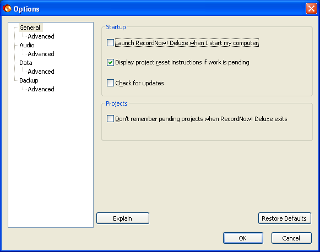
Task: Open Advanced under General
Action: pyautogui.click(x=41, y=36)
